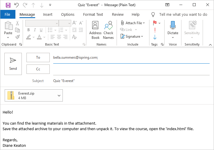Viewport: 214px width, 150px height.
Task: Click the Tell me lightbulb search
Action: (x=154, y=15)
